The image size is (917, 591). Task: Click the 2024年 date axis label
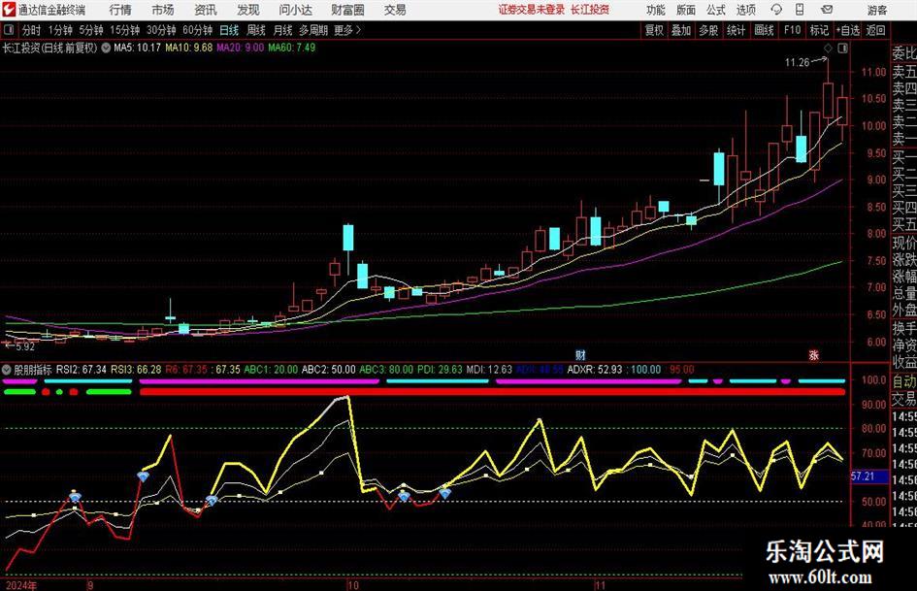19,585
